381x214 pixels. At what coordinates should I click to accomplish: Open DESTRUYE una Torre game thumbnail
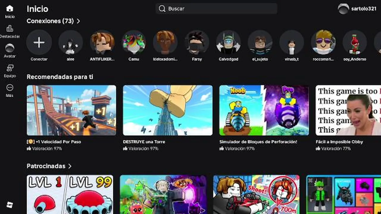(x=168, y=110)
